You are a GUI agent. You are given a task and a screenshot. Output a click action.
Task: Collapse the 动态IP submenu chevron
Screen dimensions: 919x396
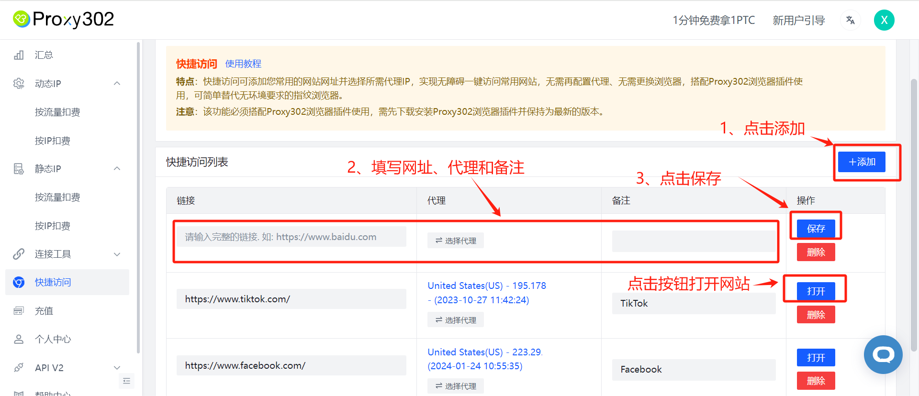pyautogui.click(x=117, y=83)
